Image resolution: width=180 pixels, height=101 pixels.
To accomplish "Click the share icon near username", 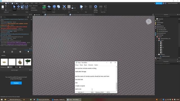I will coord(165,3).
